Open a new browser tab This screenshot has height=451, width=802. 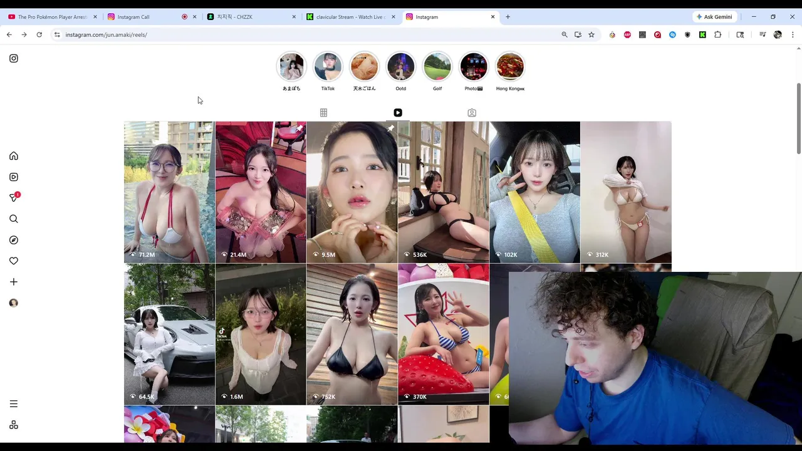coord(508,17)
